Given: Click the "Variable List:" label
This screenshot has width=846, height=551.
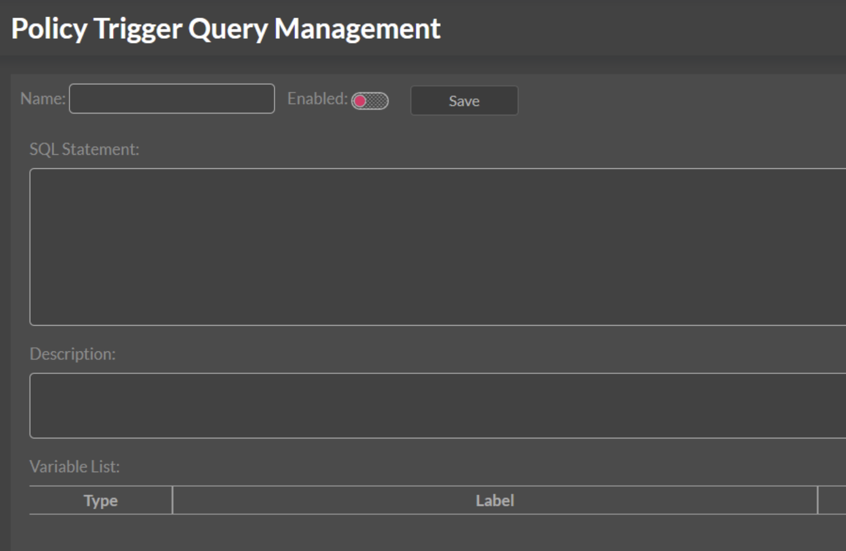Looking at the screenshot, I should 75,467.
